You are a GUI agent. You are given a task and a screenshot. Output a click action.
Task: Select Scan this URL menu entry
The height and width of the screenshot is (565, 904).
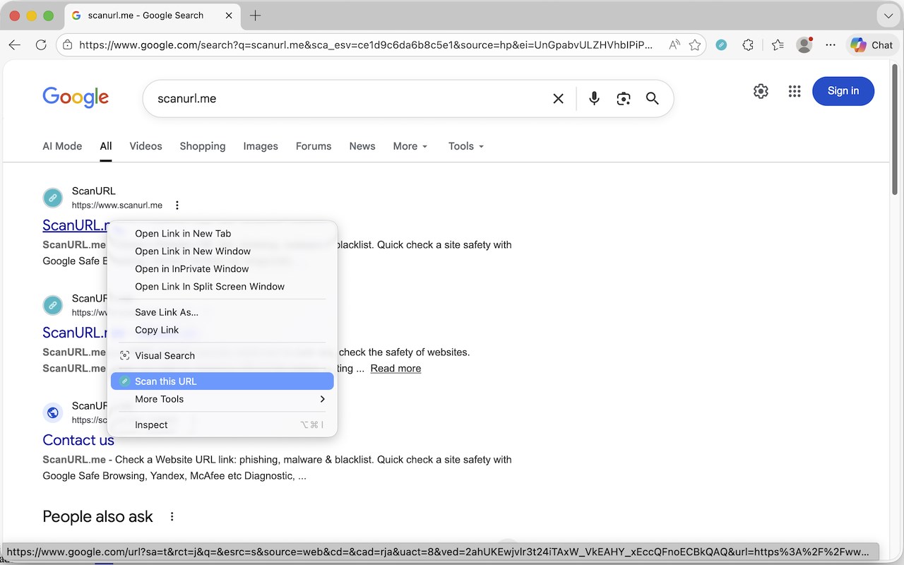[222, 381]
